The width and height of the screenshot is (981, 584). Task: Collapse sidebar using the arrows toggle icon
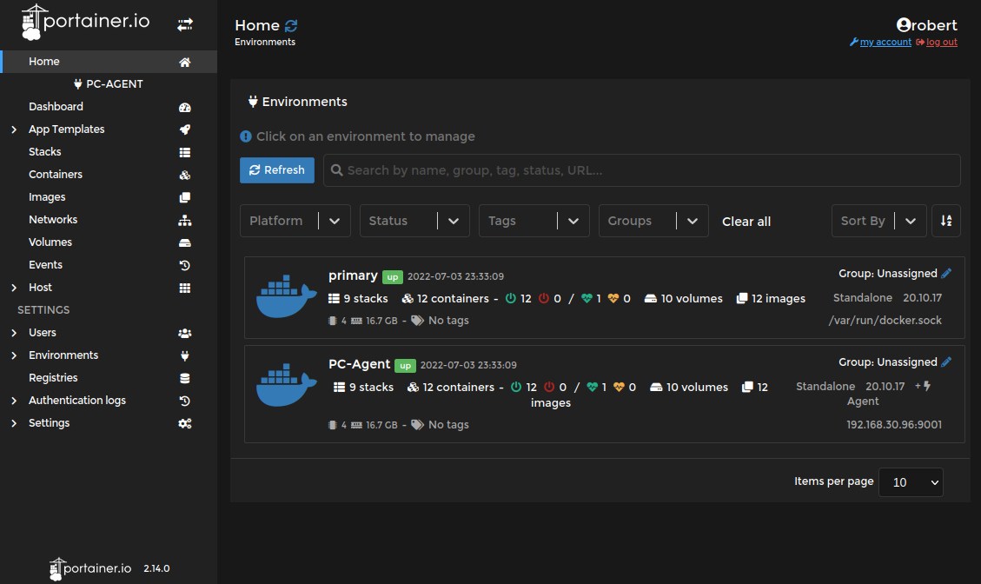[185, 25]
